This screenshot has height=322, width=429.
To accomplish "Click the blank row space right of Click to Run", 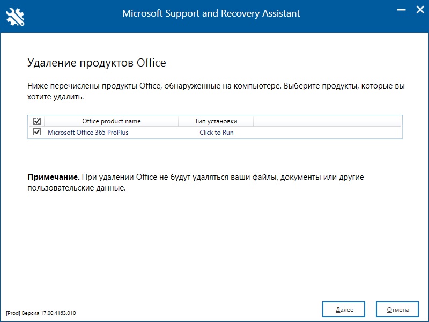I will [x=327, y=133].
